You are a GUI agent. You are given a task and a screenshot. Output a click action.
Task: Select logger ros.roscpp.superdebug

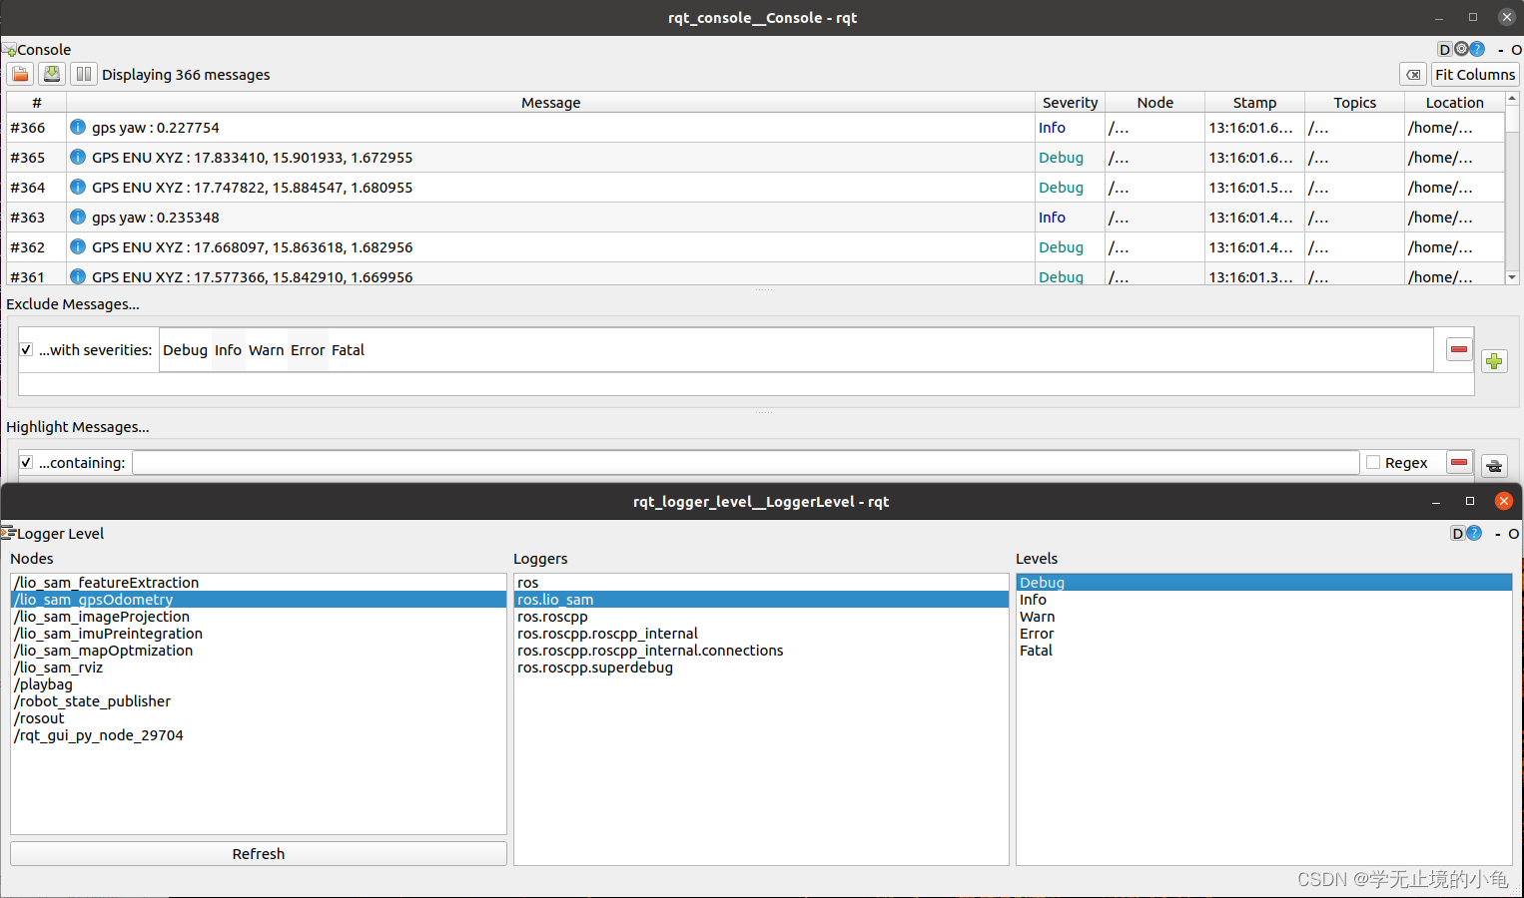[761, 668]
